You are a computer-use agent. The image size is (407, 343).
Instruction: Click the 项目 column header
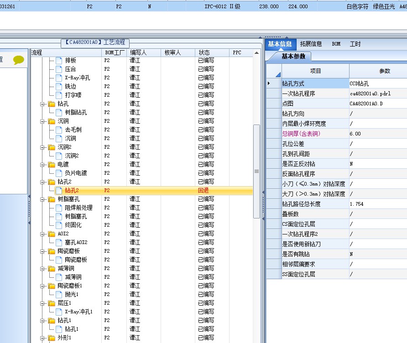point(315,71)
